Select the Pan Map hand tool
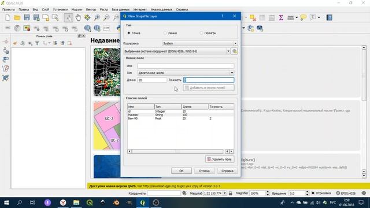The image size is (370, 208). tap(78, 17)
